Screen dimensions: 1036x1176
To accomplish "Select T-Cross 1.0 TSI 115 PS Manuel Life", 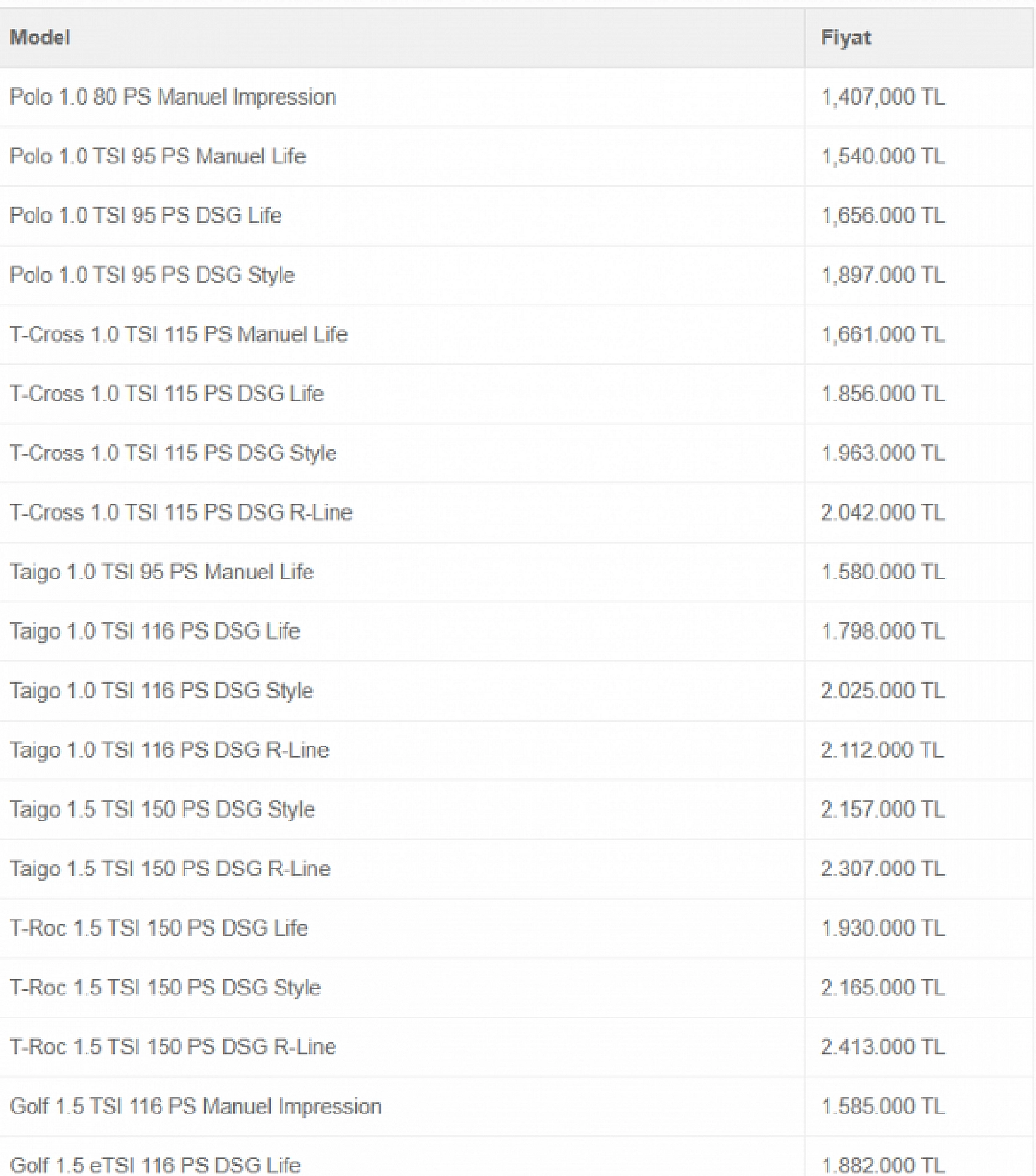I will tap(179, 334).
